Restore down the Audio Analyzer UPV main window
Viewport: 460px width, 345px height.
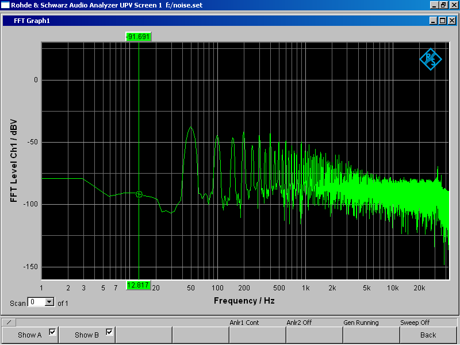pyautogui.click(x=443, y=5)
